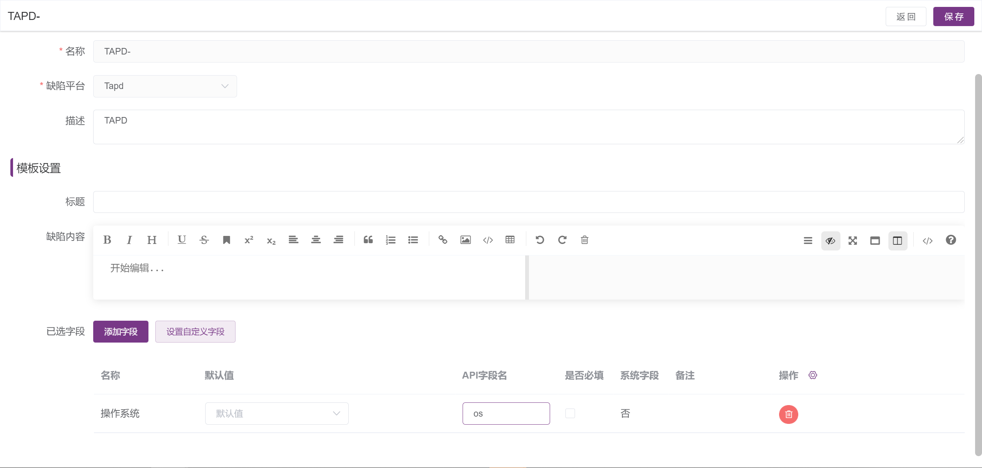Open editor help question icon
Viewport: 982px width, 468px height.
tap(951, 240)
